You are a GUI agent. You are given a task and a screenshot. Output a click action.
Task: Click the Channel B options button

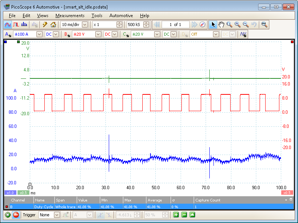click(67, 34)
